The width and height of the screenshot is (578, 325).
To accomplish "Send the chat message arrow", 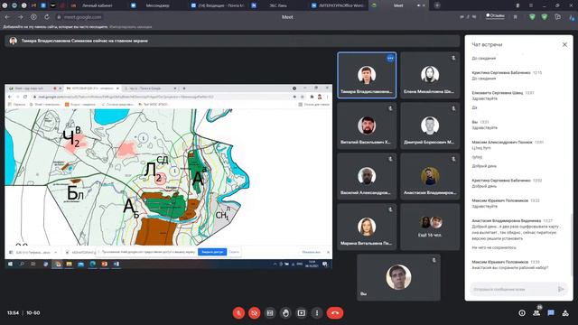I will click(x=561, y=289).
